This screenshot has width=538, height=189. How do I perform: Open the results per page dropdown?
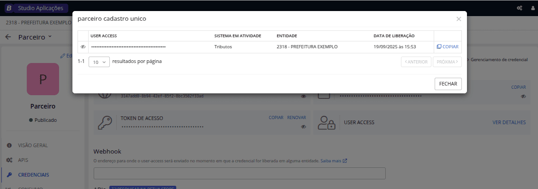99,62
